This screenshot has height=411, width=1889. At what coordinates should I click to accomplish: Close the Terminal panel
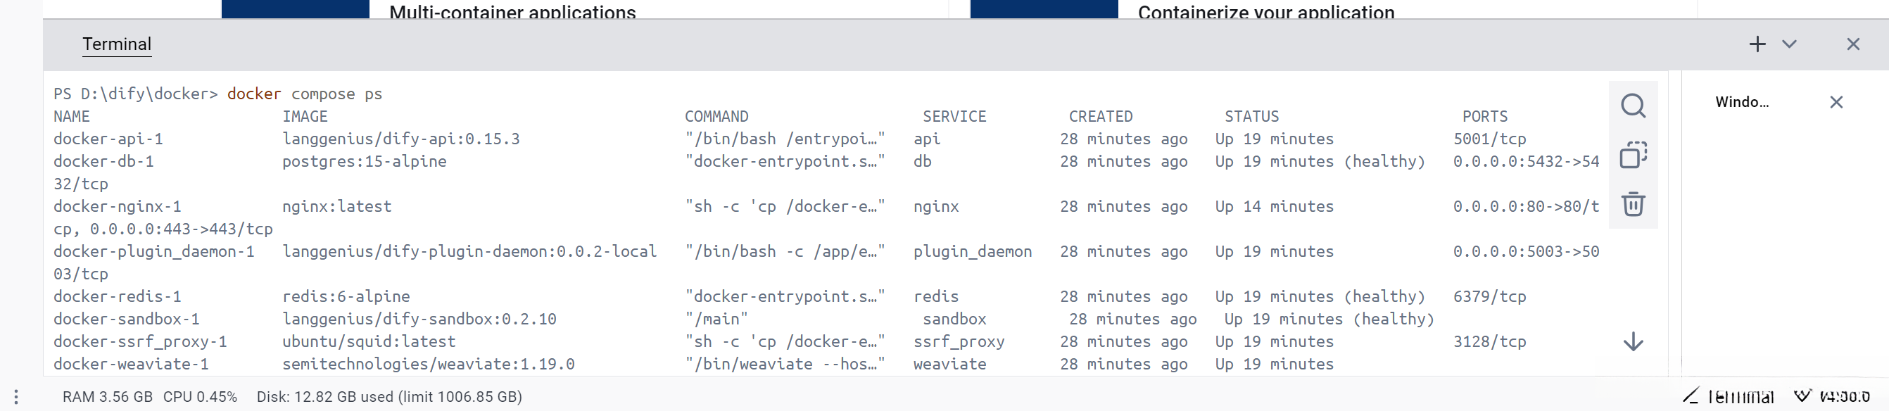click(1852, 44)
